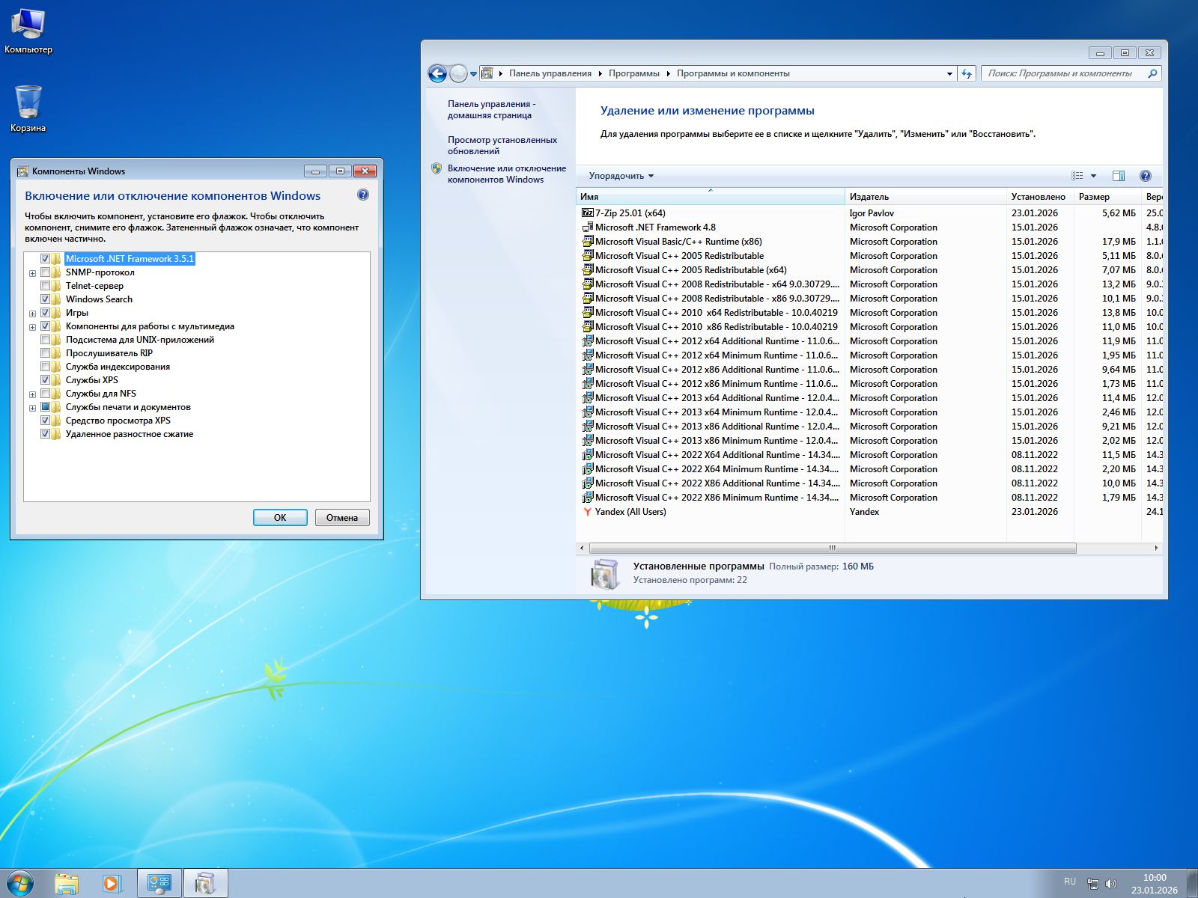1198x898 pixels.
Task: Open Windows Explorer from the taskbar
Action: click(67, 883)
